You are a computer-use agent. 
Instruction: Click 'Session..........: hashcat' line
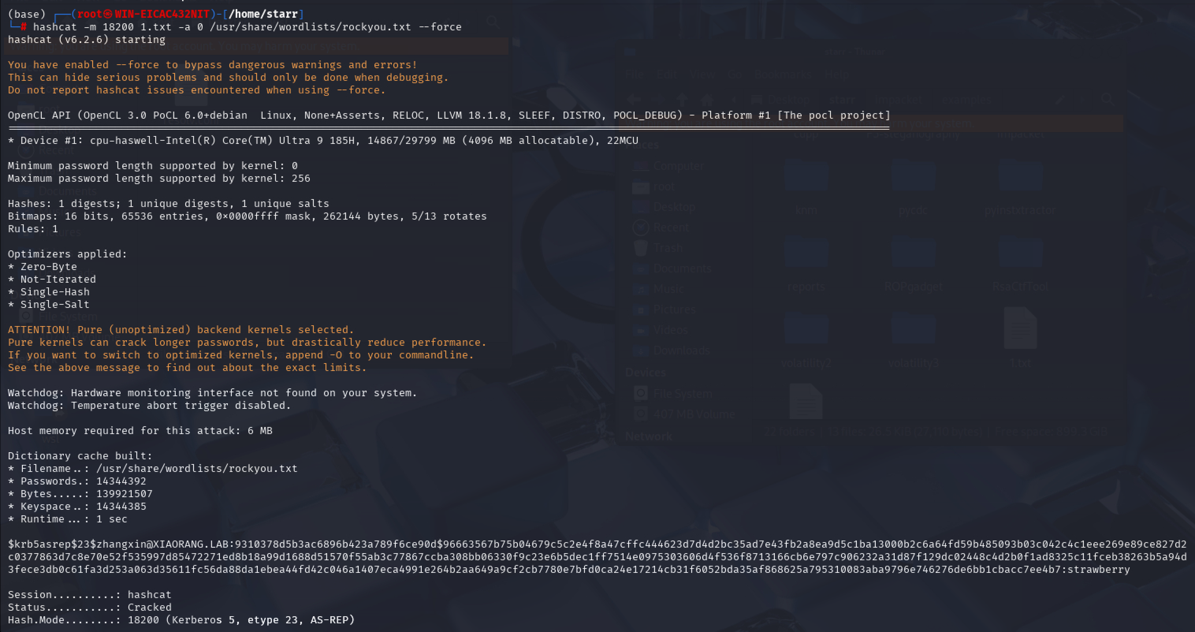click(x=89, y=595)
